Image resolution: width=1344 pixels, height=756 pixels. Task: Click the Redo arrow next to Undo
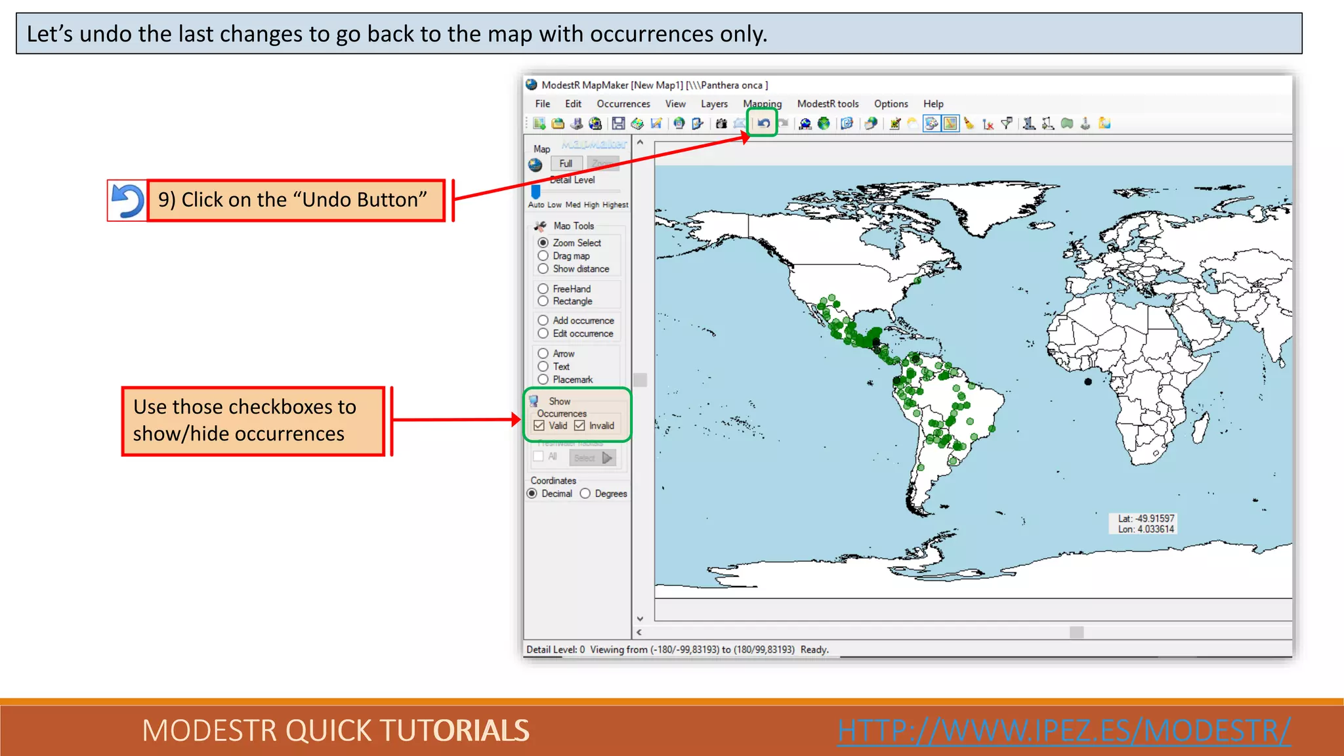point(783,123)
